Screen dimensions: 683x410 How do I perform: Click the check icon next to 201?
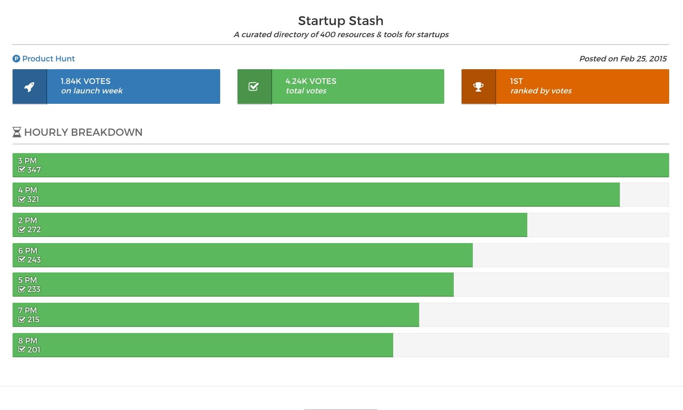(22, 349)
